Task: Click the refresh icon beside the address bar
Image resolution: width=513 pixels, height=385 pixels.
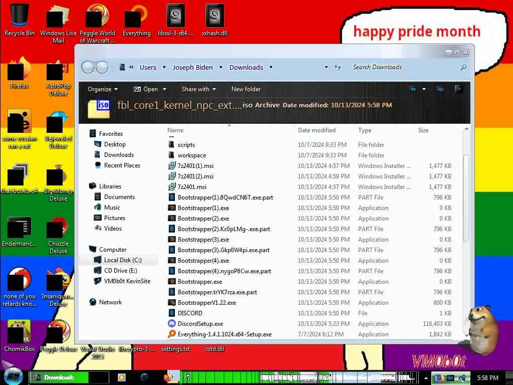Action: [x=338, y=68]
